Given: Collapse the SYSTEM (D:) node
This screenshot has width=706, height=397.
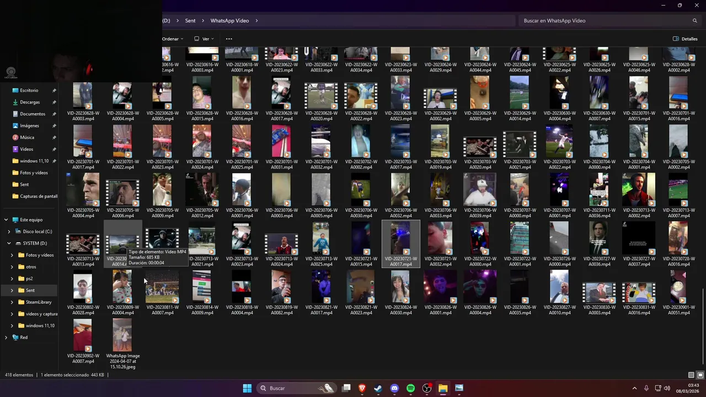Looking at the screenshot, I should 9,243.
